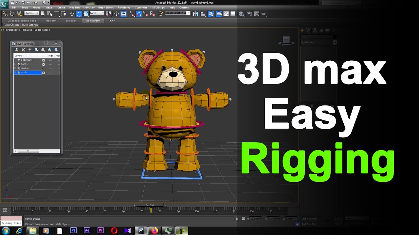
Task: Expand the mesh layer tree node
Action: pyautogui.click(x=15, y=72)
